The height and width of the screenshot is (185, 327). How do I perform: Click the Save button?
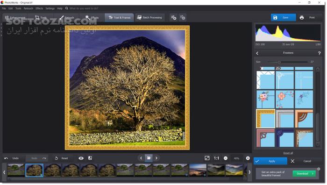coord(283,18)
